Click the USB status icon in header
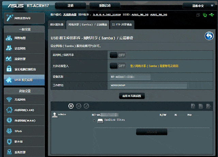218x157 pixels. [212, 15]
